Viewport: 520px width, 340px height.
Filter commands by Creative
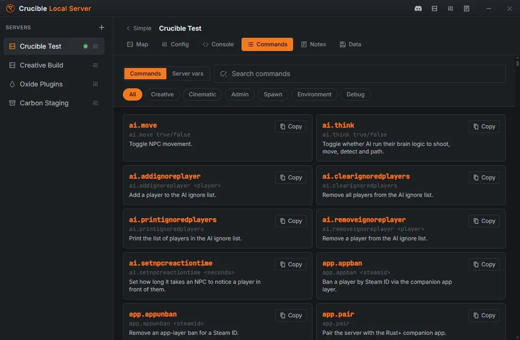point(162,94)
